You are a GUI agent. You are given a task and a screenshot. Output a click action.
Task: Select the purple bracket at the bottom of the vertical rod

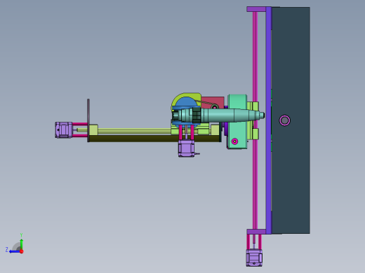pyautogui.click(x=256, y=232)
